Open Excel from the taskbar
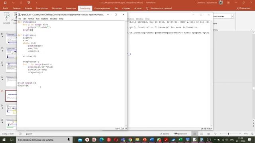Image resolution: width=255 pixels, height=143 pixels. coord(180,139)
